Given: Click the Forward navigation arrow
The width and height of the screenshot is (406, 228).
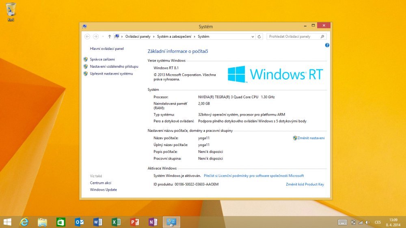Looking at the screenshot, I should pos(95,37).
